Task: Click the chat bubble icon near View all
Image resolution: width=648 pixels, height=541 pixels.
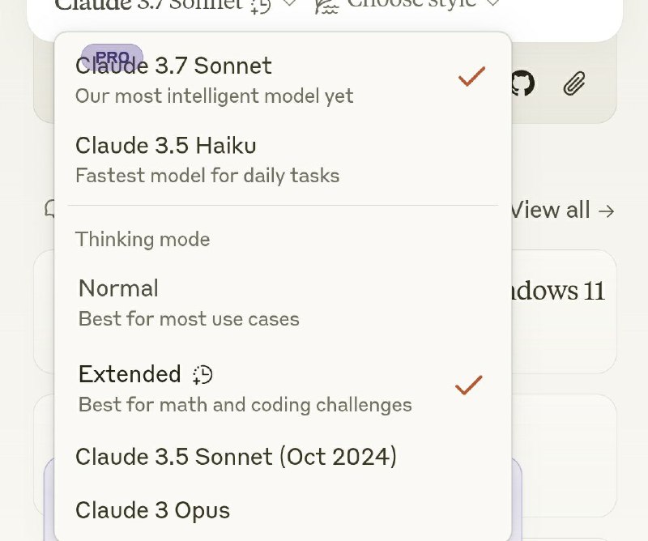Action: pos(50,209)
